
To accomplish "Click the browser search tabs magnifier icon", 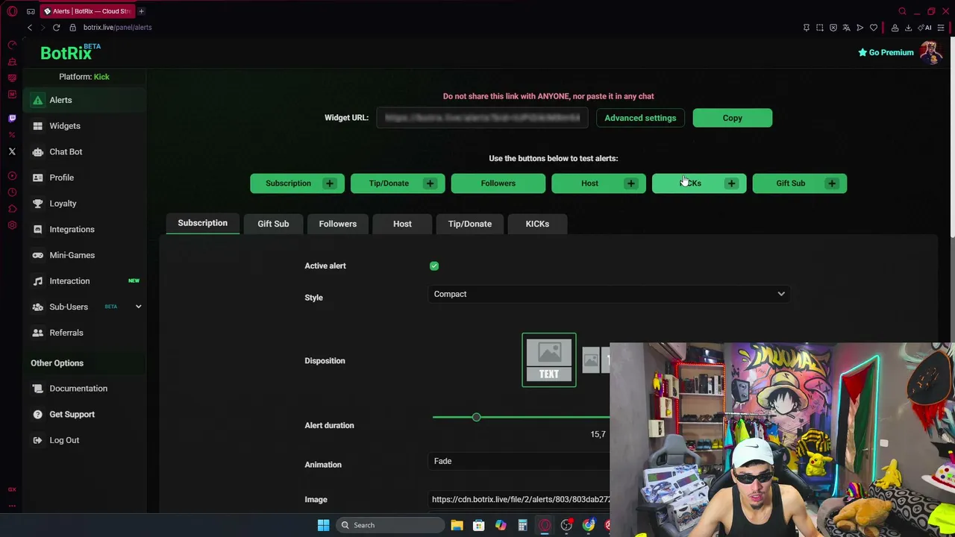I will coord(902,11).
